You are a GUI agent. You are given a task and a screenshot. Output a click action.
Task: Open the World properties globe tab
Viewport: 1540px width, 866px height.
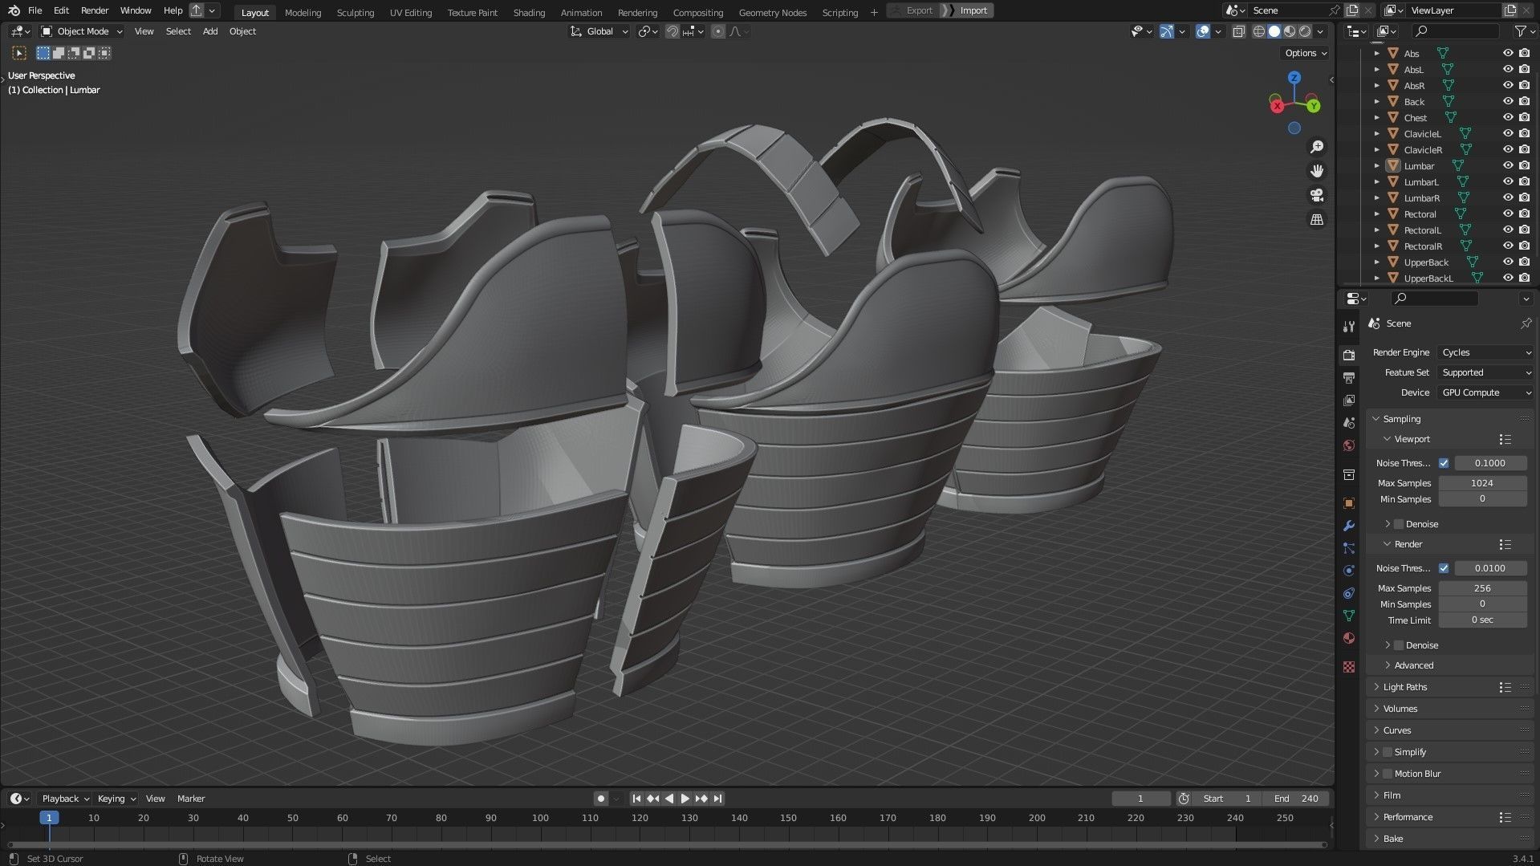coord(1348,445)
